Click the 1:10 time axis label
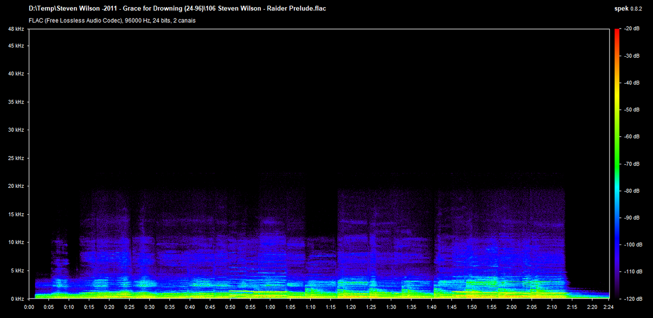Image resolution: width=653 pixels, height=318 pixels. coord(311,307)
